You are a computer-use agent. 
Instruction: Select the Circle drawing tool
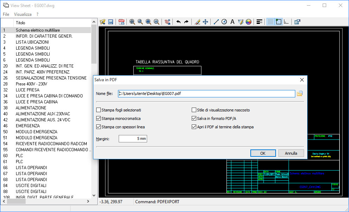click(x=224, y=22)
